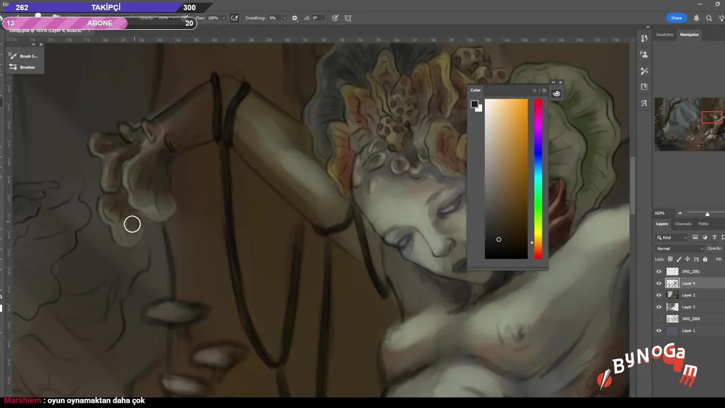Hide Layer 4 visibility eye

[x=659, y=283]
